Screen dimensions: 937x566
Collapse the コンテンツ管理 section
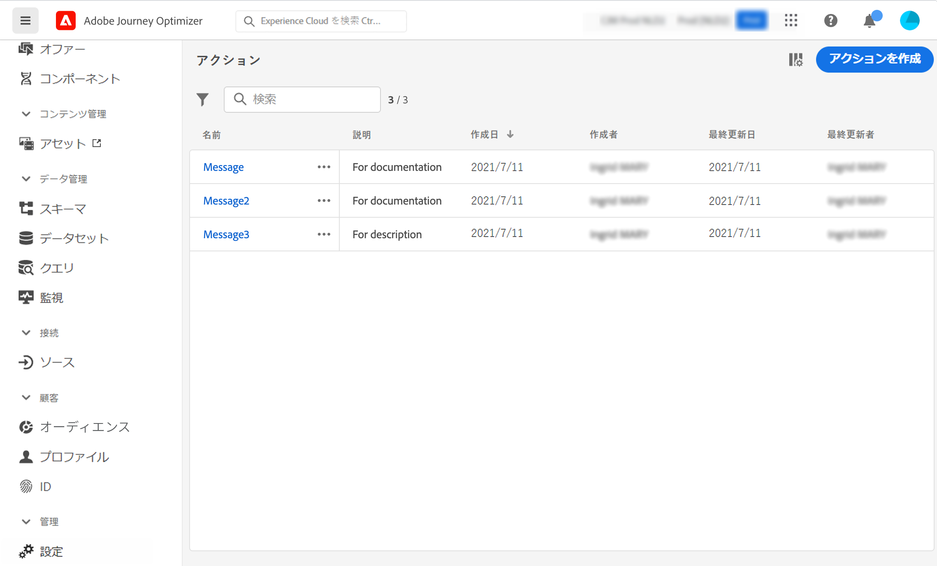pos(26,114)
